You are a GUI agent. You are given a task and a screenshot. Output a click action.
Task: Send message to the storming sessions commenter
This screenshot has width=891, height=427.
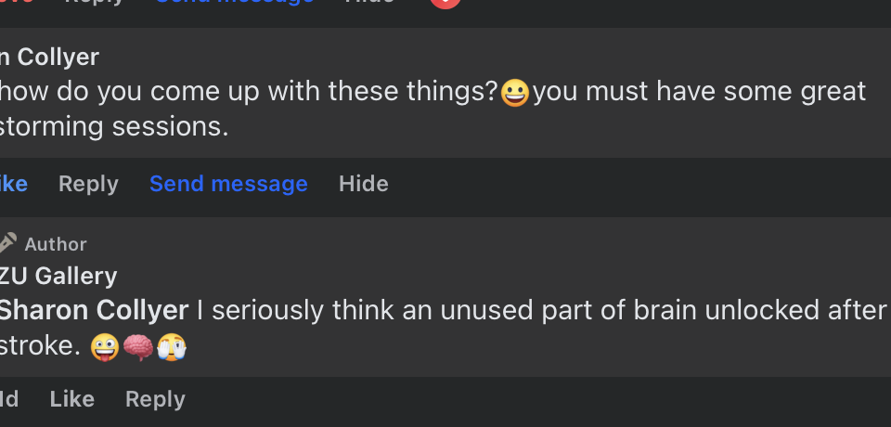pos(228,184)
